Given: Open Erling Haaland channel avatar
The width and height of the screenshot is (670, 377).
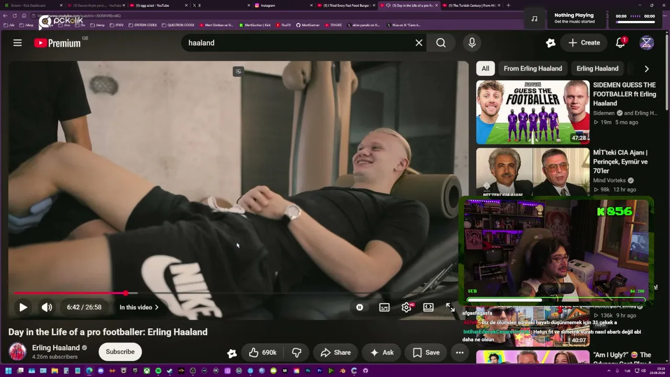Looking at the screenshot, I should (x=17, y=352).
